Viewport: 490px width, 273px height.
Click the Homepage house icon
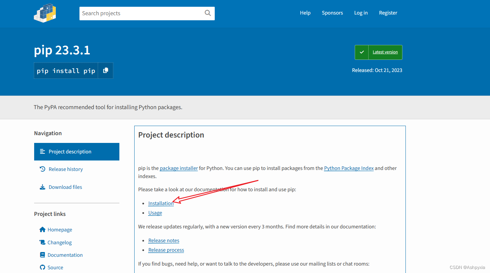tap(43, 229)
